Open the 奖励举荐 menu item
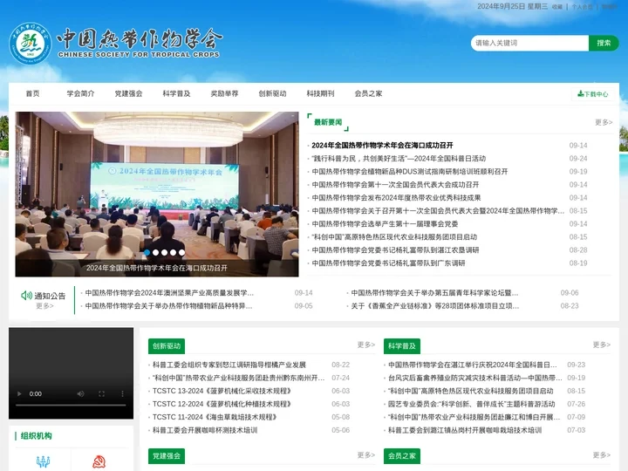The height and width of the screenshot is (471, 628). [225, 93]
